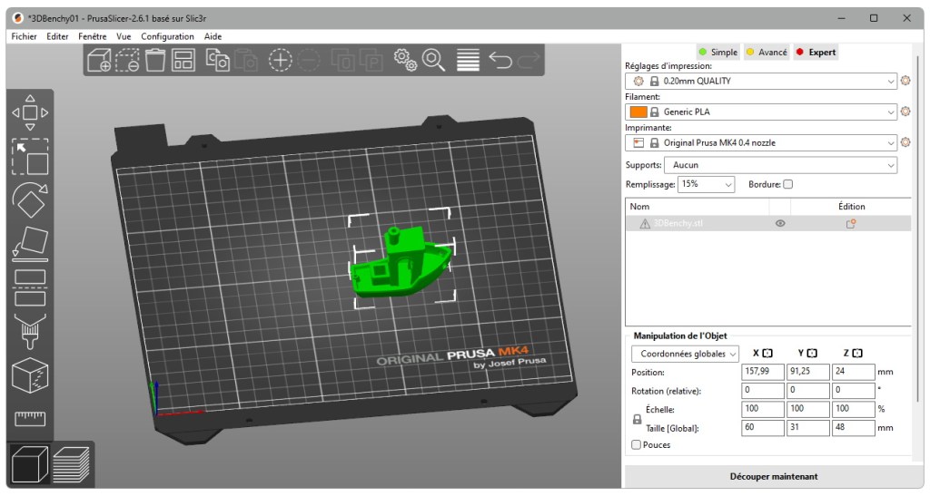Switch to sliced layers preview icon
Viewport: 930px width, 496px height.
point(71,464)
